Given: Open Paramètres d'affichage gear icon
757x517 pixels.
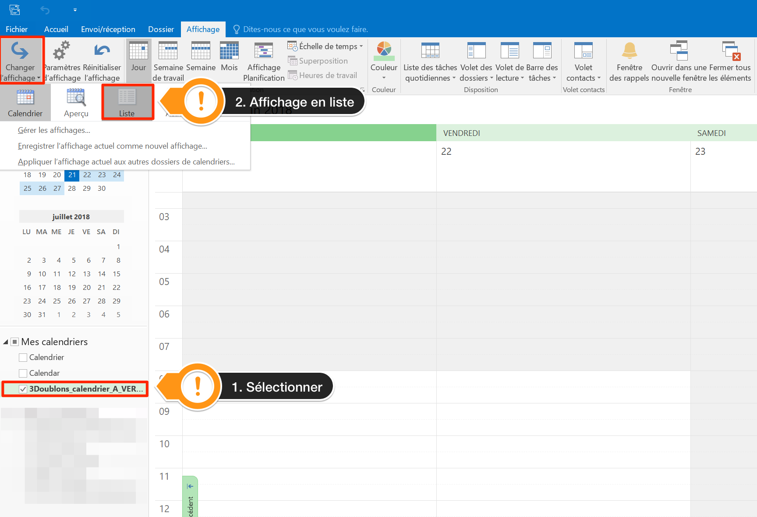Looking at the screenshot, I should coord(61,51).
